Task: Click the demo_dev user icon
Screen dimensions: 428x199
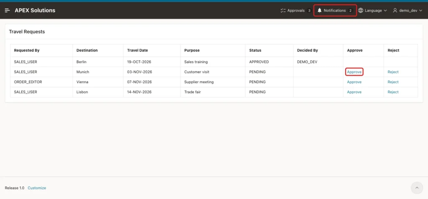Action: 395,10
